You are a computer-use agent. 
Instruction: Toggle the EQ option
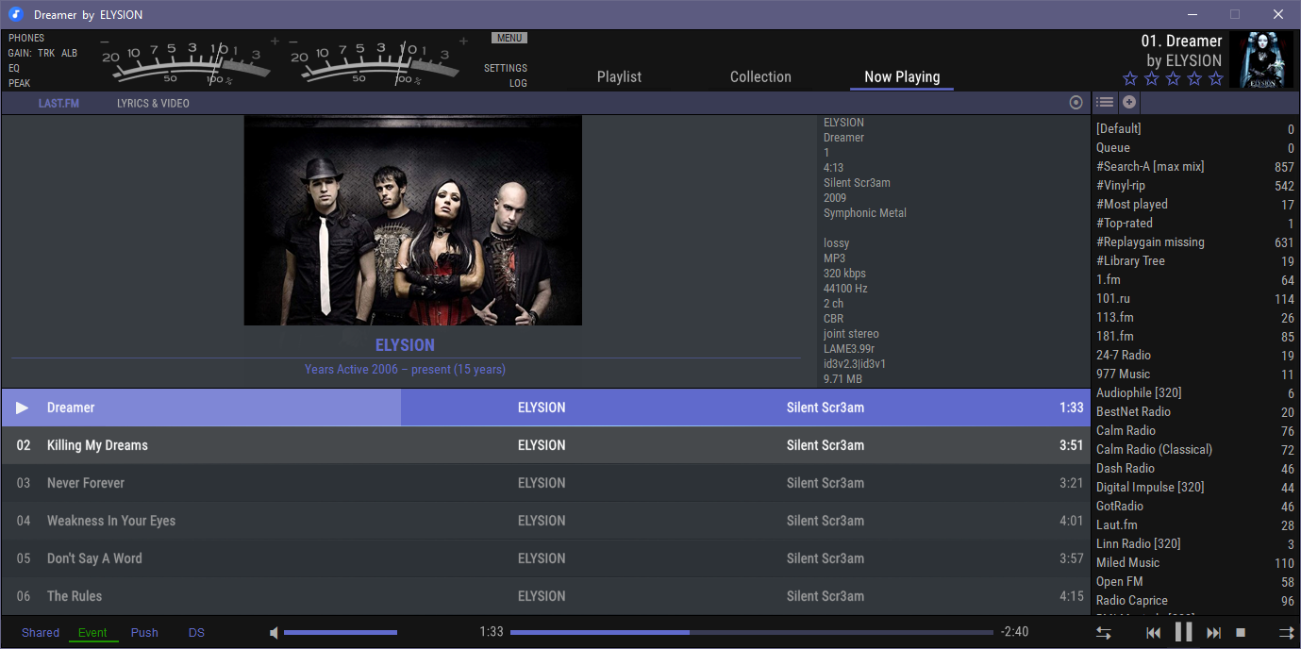14,68
